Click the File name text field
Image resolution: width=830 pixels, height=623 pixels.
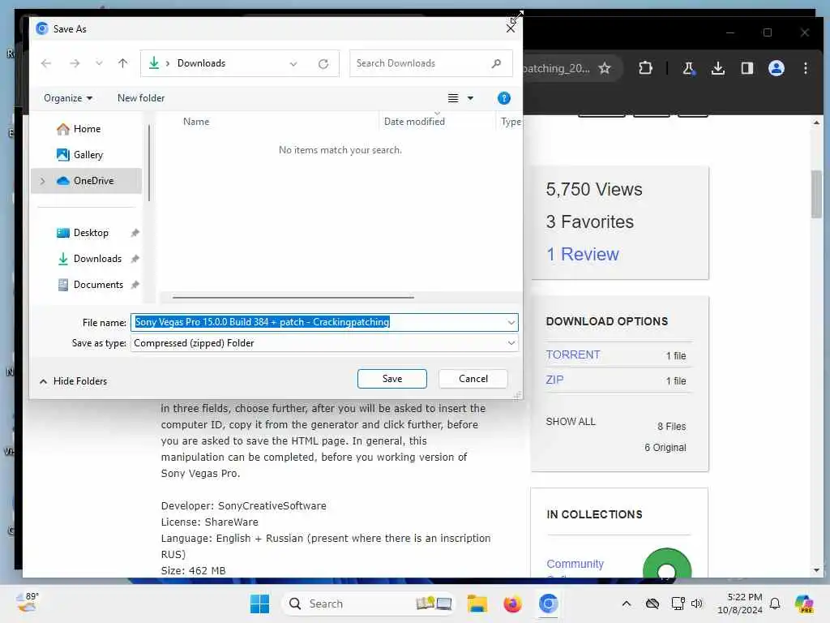(x=318, y=322)
